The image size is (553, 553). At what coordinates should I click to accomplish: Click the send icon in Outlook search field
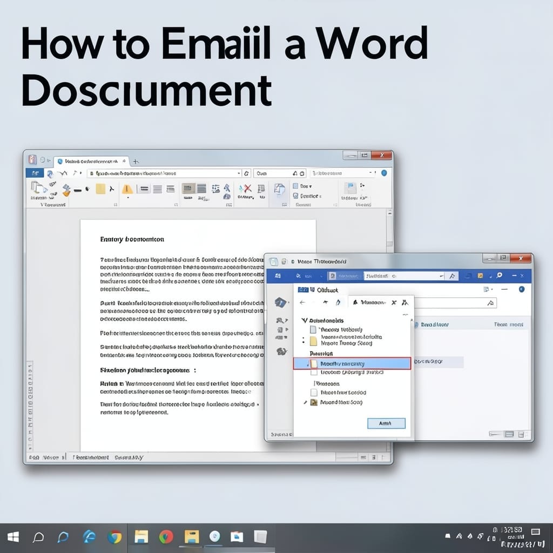click(x=490, y=303)
